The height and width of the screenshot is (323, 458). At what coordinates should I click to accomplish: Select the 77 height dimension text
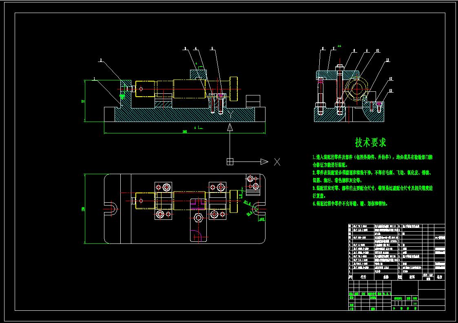coord(83,101)
